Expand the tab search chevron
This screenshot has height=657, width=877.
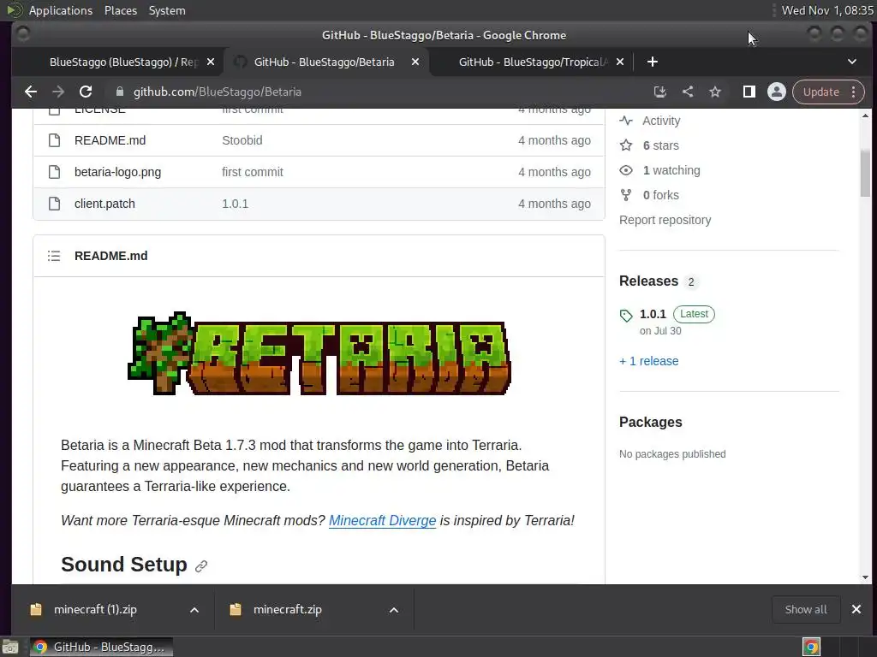[852, 62]
